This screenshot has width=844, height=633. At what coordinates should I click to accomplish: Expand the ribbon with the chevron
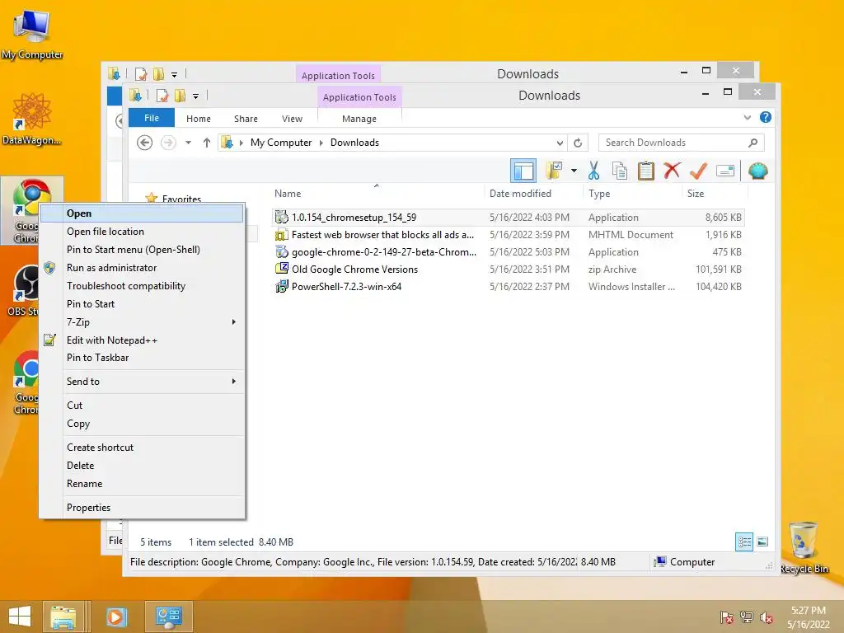(x=747, y=117)
